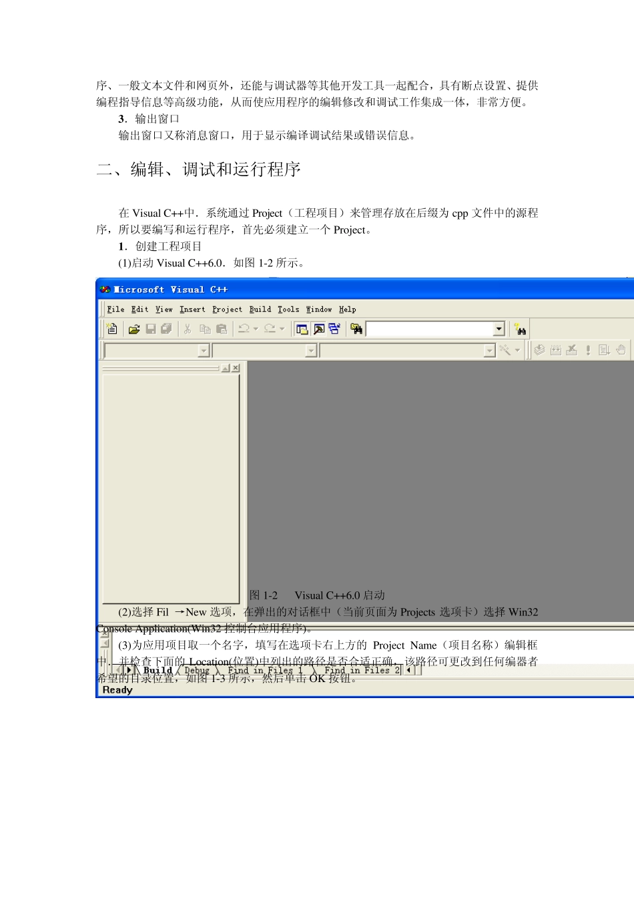This screenshot has height=897, width=634.
Task: Click the Build icon on build toolbar
Action: tap(555, 350)
